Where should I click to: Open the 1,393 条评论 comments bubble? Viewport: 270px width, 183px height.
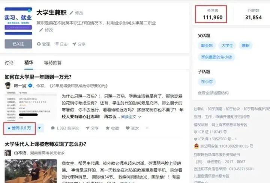click(53, 128)
